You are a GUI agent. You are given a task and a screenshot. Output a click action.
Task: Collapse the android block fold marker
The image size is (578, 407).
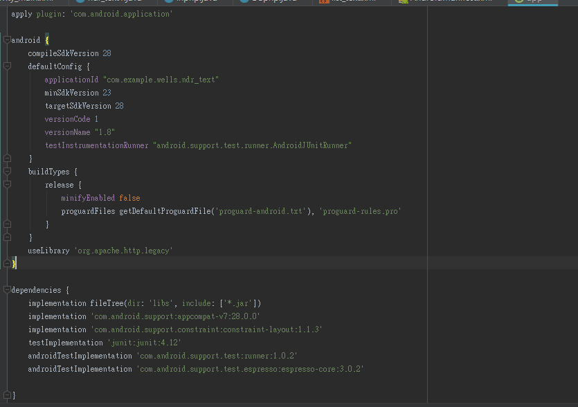click(x=7, y=39)
